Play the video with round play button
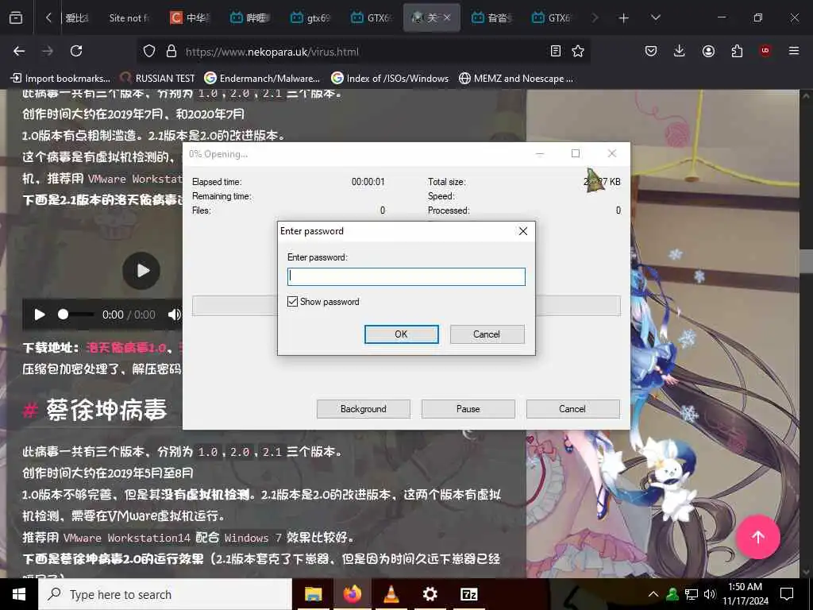The height and width of the screenshot is (610, 813). (x=141, y=270)
